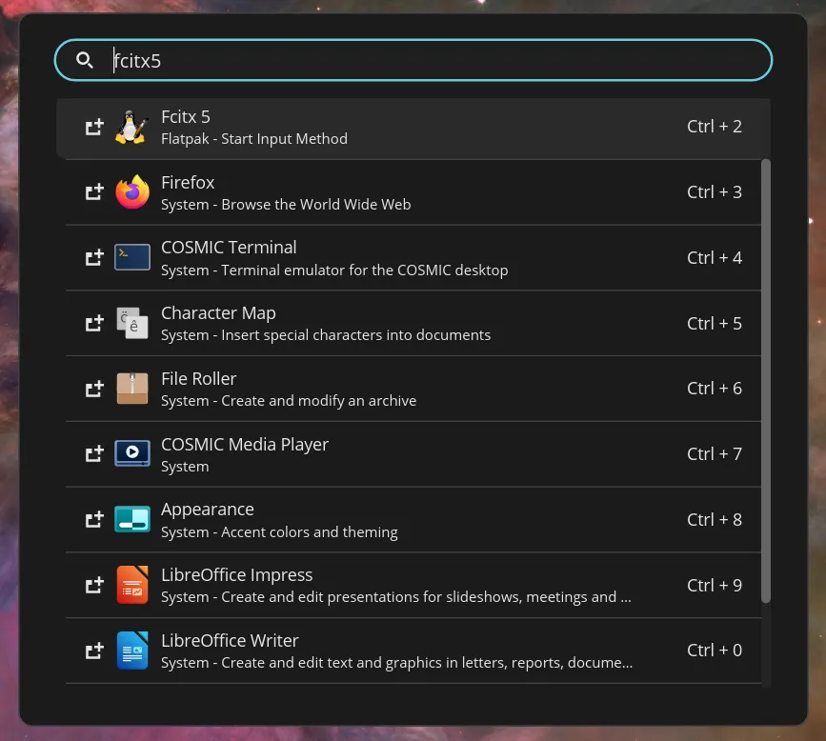Image resolution: width=826 pixels, height=741 pixels.
Task: Click launch icon beside COSMIC Terminal
Action: tap(95, 257)
